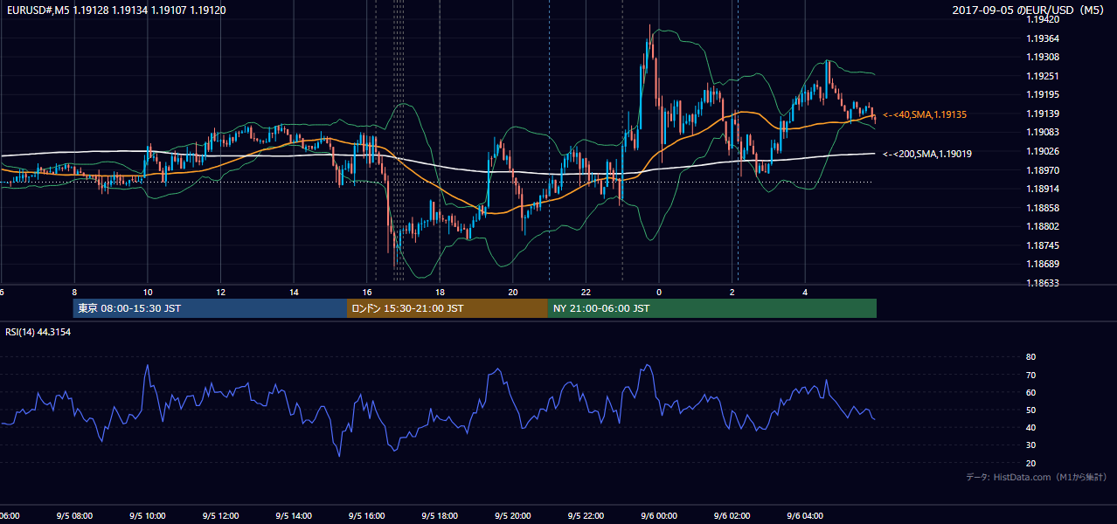Click the 9/6 04:00 time axis label
Screen dimensions: 1117x524
point(804,516)
